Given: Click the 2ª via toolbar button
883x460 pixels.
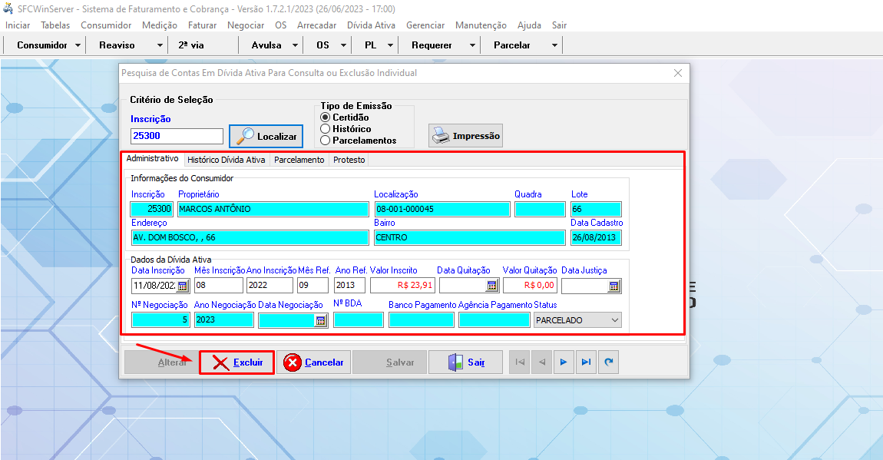Looking at the screenshot, I should coord(191,45).
